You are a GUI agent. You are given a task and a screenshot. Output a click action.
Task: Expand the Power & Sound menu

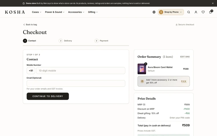(55, 12)
